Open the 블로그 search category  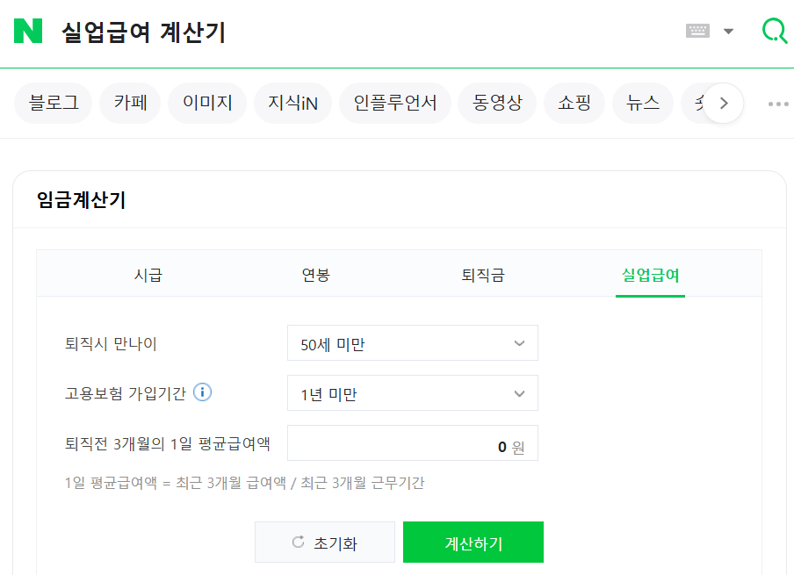[x=53, y=103]
